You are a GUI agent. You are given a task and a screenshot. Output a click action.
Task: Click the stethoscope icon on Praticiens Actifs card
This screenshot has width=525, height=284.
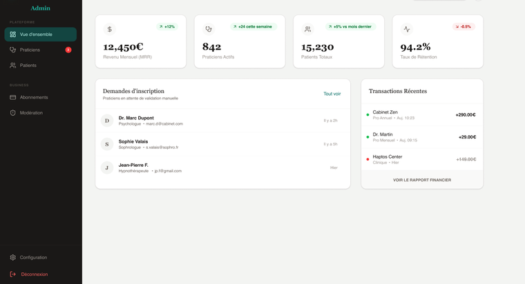click(x=209, y=29)
